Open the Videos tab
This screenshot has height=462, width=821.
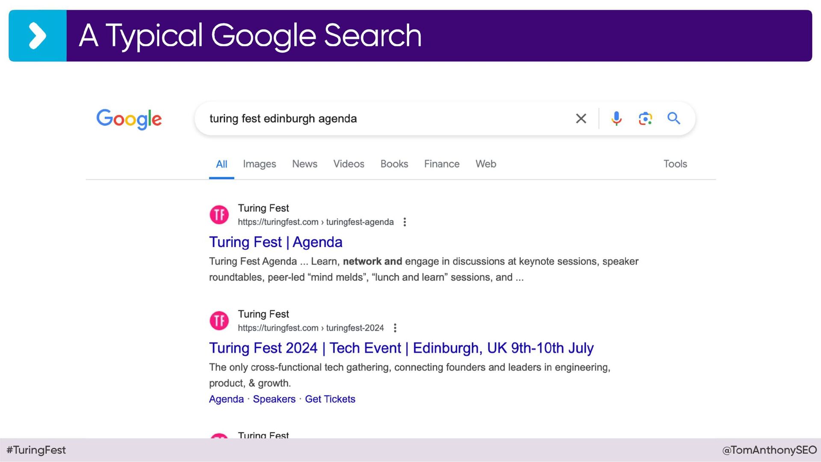[348, 164]
